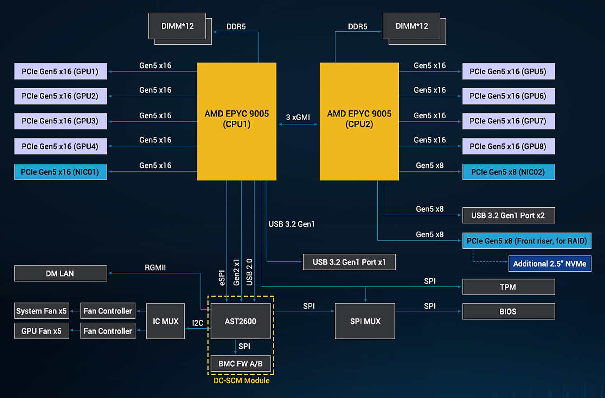This screenshot has width=605, height=398.
Task: Select the USB 3.2 Gen1 Port x1 box
Action: (349, 262)
